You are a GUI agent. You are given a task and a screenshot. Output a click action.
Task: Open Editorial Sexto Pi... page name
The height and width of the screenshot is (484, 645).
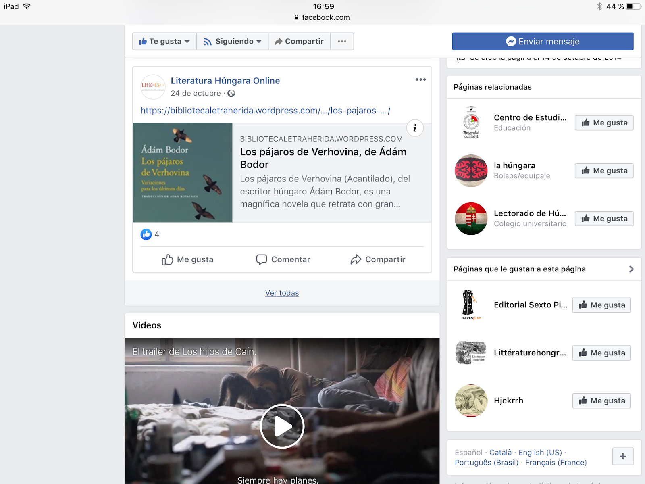[531, 305]
